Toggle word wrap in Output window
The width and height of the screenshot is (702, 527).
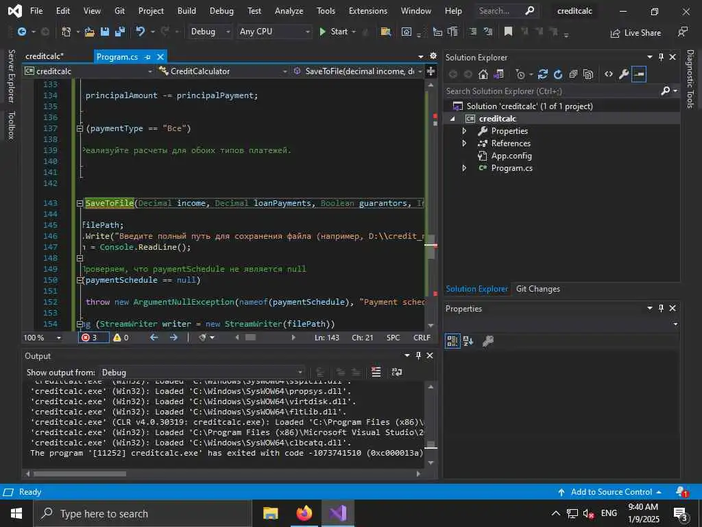point(397,372)
